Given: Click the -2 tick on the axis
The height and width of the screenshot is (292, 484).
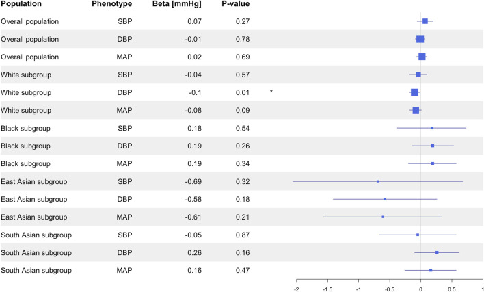Looking at the screenshot, I should (296, 289).
